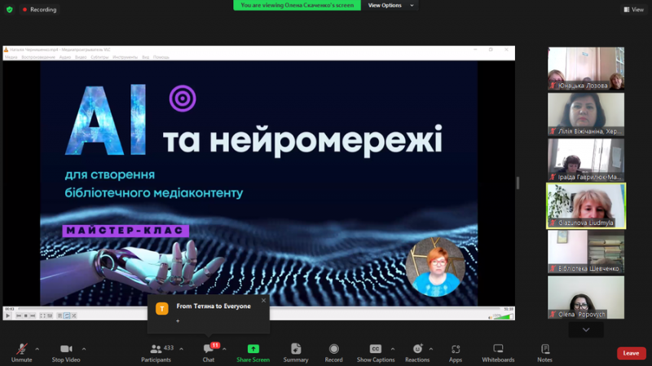Open VLC Аудио menu
652x366 pixels.
pyautogui.click(x=65, y=57)
